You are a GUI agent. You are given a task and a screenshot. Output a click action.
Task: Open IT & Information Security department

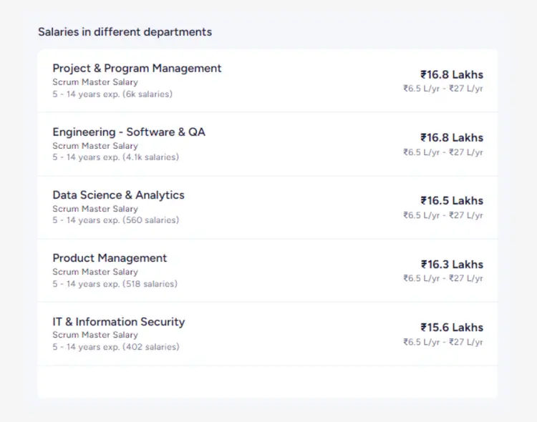(x=118, y=322)
